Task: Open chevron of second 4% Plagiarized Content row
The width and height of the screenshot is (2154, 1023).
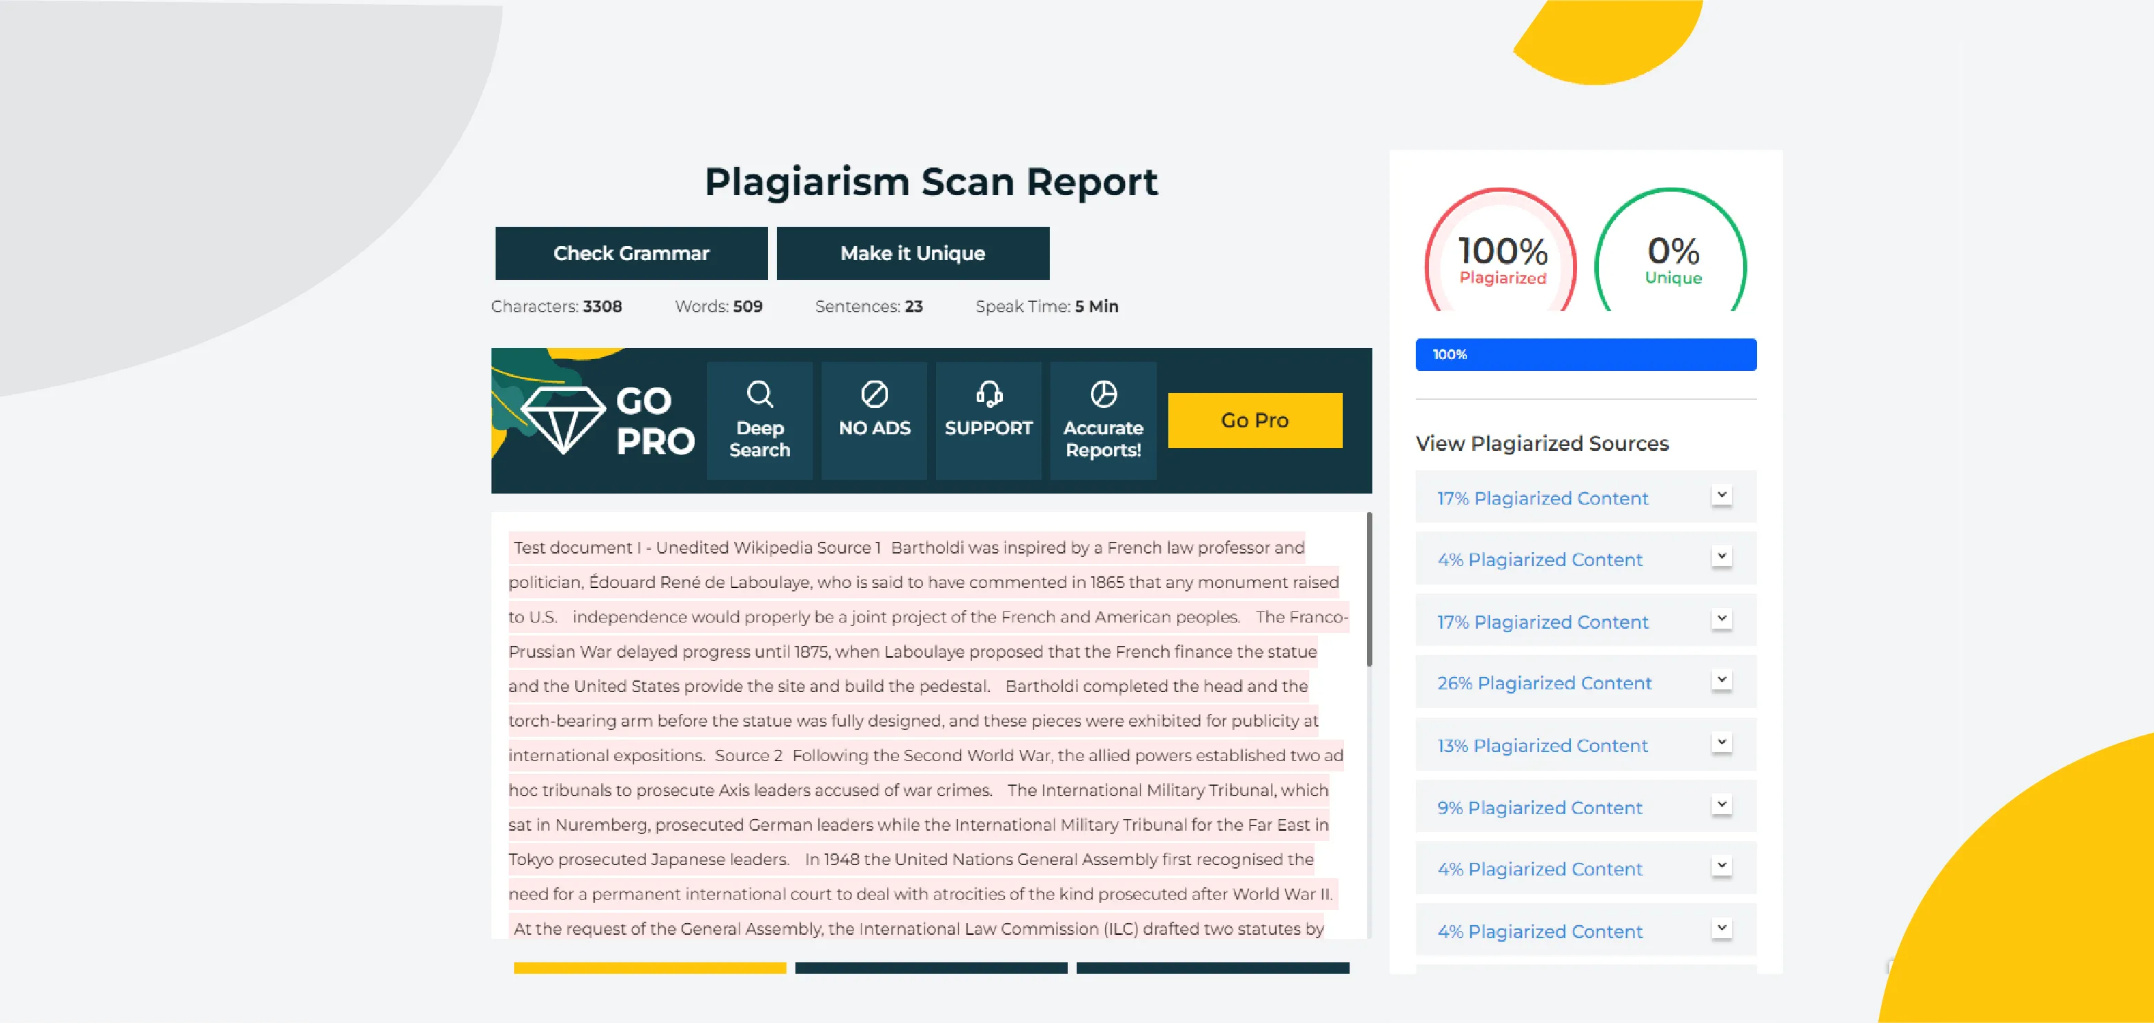Action: (1722, 866)
